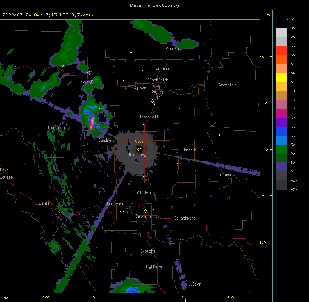Click the ThreeHills label

[x=192, y=150]
